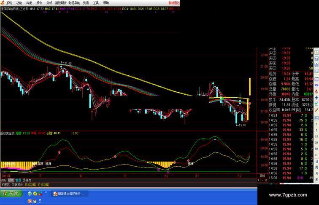The width and height of the screenshot is (319, 205).
Task: Click the 15.70 low price marker
Action: 242,125
